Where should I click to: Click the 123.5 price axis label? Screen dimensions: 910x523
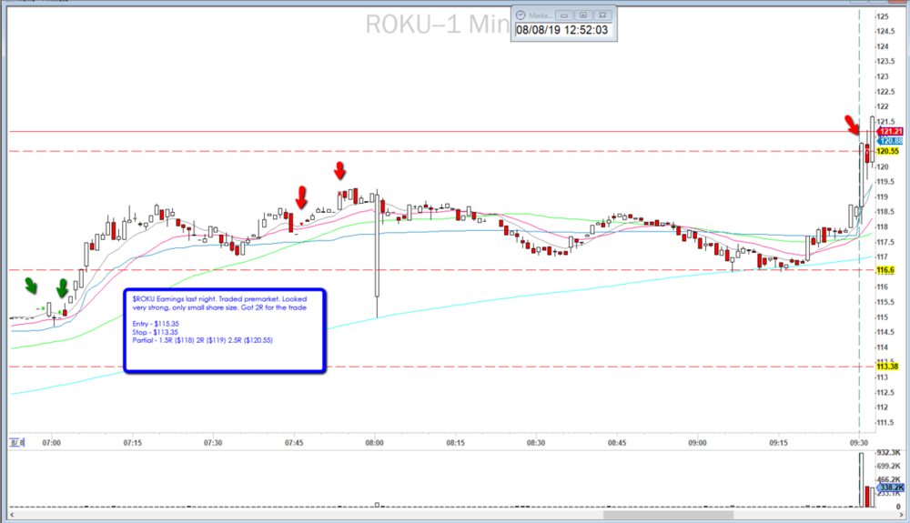885,62
